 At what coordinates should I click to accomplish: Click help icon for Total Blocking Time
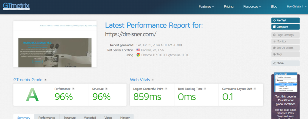click(x=205, y=89)
